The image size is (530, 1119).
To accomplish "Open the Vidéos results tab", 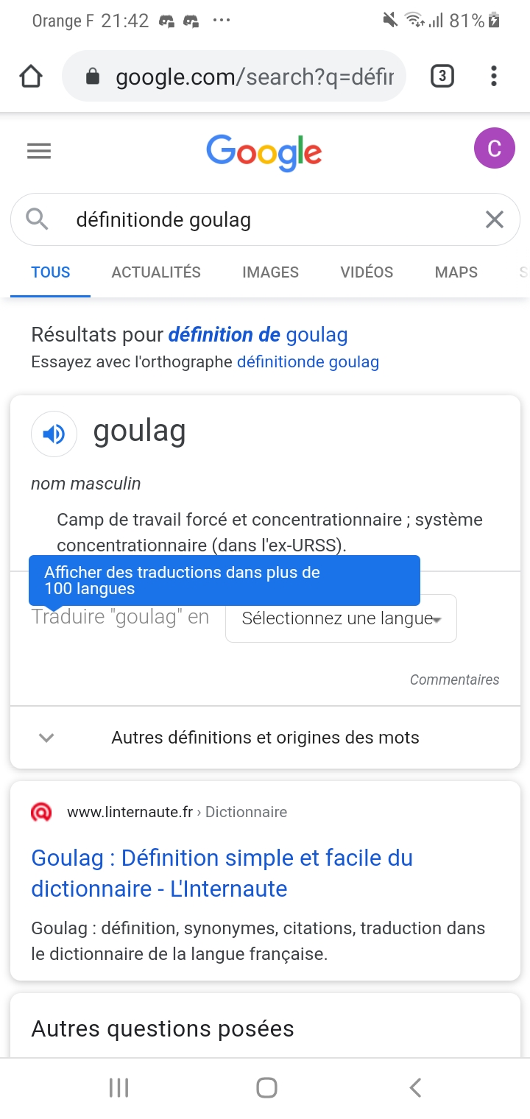I will 367,272.
